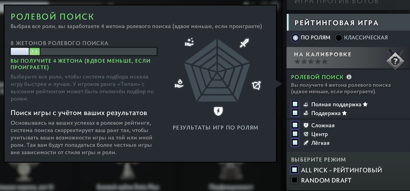The width and height of the screenshot is (410, 191).
Task: Click the question-mark rank medal icon
Action: coord(395,61)
